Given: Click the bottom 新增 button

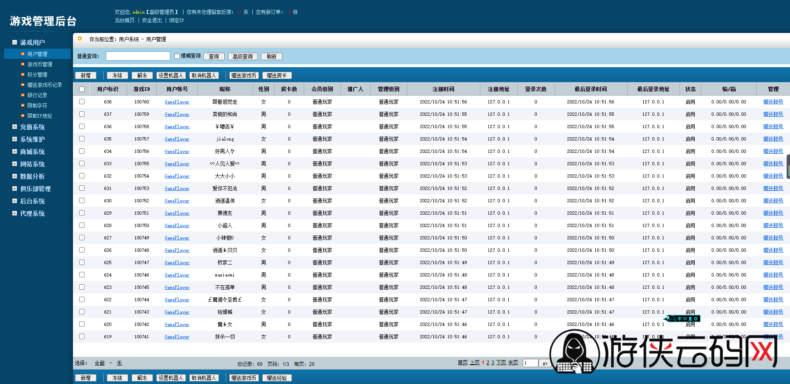Looking at the screenshot, I should click(x=86, y=378).
